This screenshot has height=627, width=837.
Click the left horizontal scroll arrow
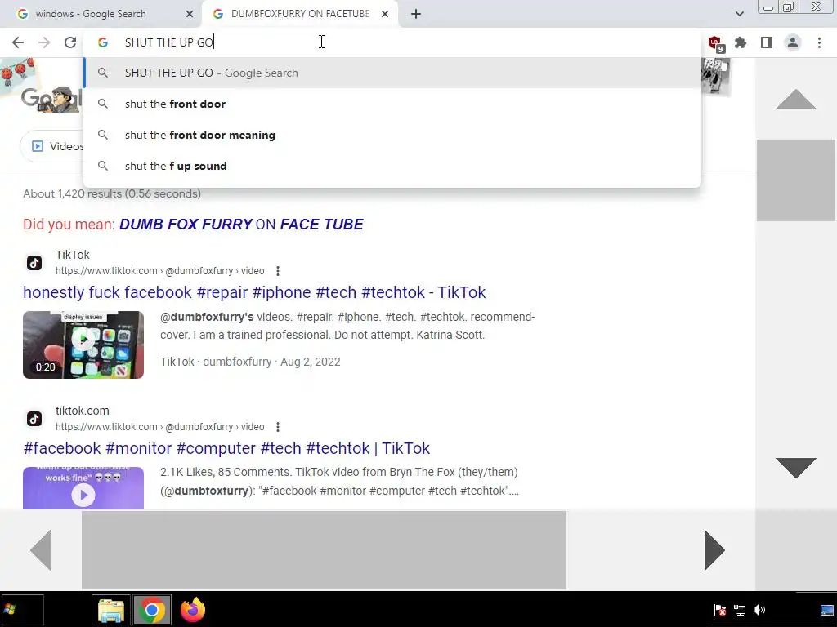pos(41,550)
